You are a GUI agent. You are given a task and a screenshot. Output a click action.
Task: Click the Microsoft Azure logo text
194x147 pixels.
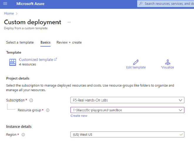click(x=30, y=4)
